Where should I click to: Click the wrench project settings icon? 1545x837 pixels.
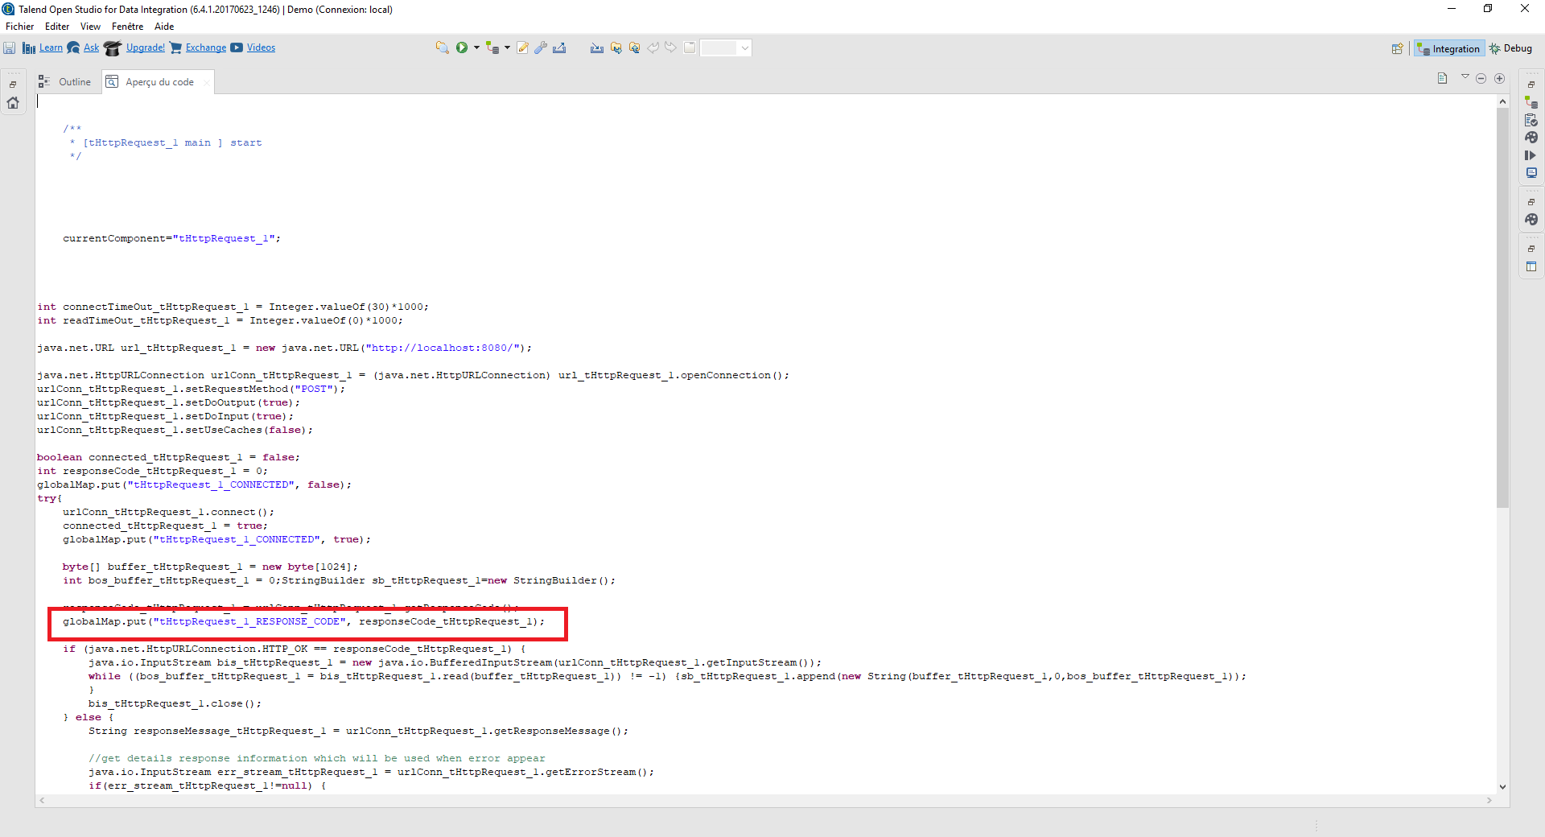point(541,47)
